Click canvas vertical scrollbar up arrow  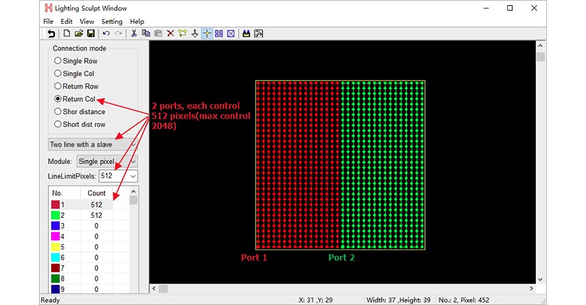click(540, 46)
